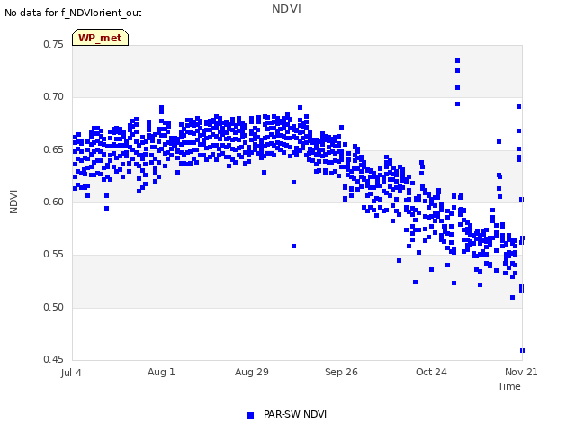Click the WP_met label box
Screen dimensions: 576x432
pyautogui.click(x=100, y=38)
